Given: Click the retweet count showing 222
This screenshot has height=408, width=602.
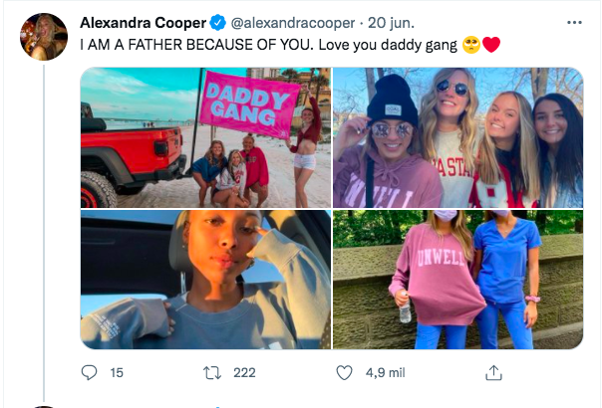Looking at the screenshot, I should pyautogui.click(x=243, y=373).
